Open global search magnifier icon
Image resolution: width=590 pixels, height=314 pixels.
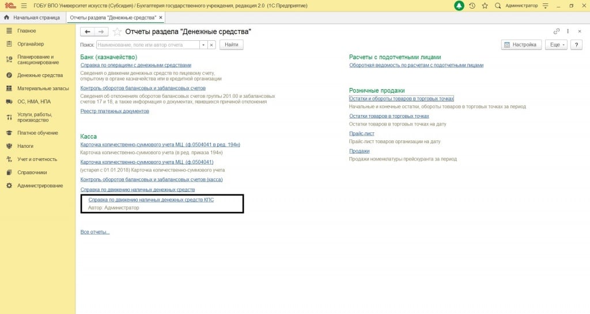(498, 6)
